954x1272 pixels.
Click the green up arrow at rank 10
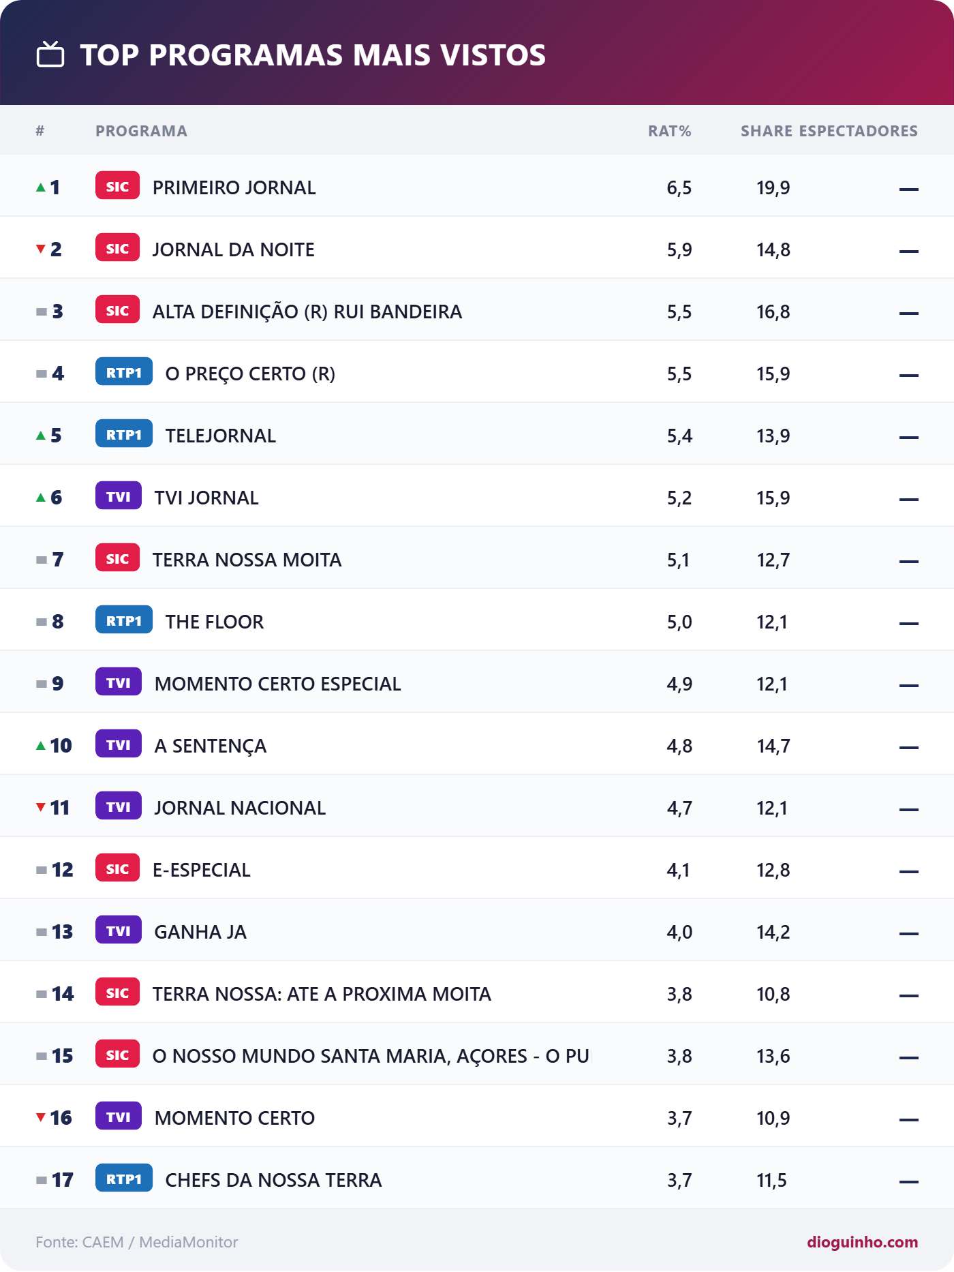point(41,745)
